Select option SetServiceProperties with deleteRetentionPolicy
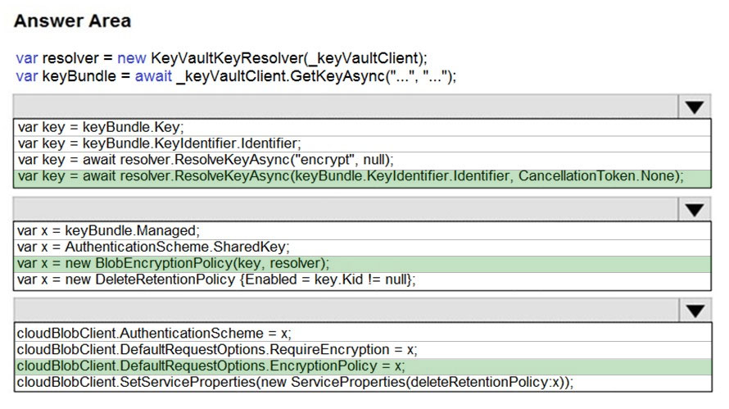Image resolution: width=729 pixels, height=409 pixels. (x=363, y=383)
